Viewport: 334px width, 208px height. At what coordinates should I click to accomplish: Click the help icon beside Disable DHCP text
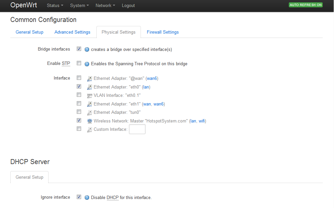(87, 197)
